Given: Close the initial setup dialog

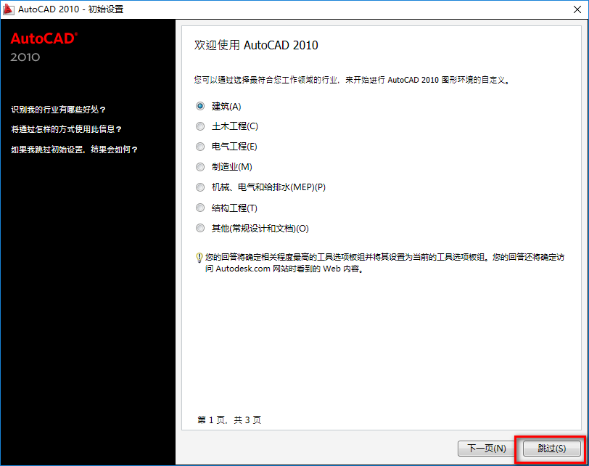Looking at the screenshot, I should point(578,9).
